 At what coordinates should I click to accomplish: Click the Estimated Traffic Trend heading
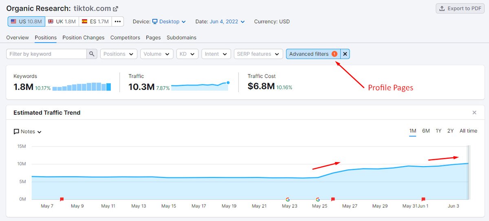point(47,113)
